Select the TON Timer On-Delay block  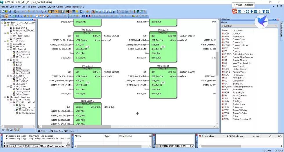tap(226, 113)
